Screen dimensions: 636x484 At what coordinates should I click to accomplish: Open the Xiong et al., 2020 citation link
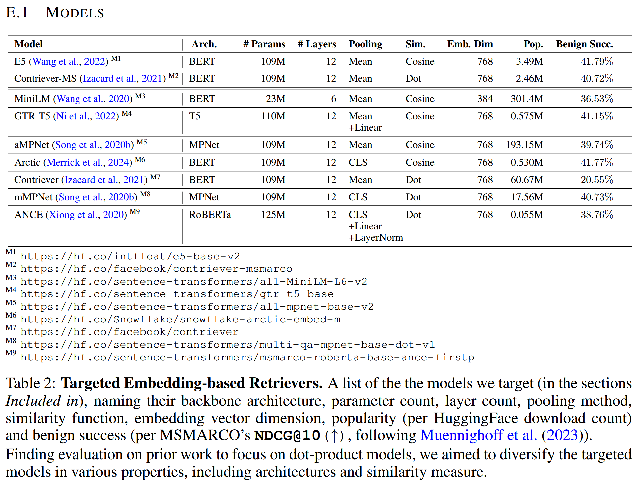86,215
